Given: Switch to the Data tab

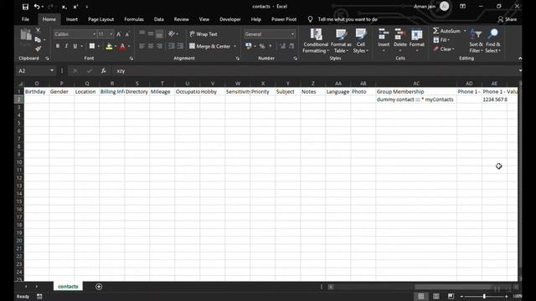Looking at the screenshot, I should pos(158,19).
